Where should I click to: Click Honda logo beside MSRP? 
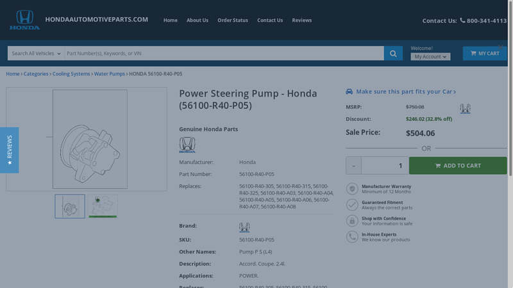click(465, 108)
